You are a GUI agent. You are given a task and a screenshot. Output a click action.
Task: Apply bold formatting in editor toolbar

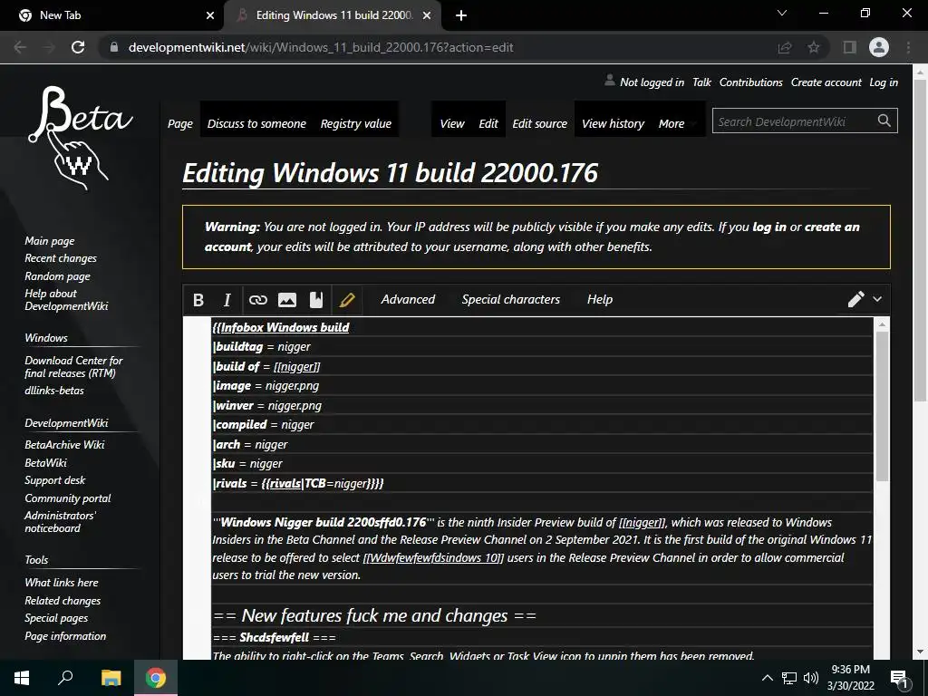click(x=198, y=300)
